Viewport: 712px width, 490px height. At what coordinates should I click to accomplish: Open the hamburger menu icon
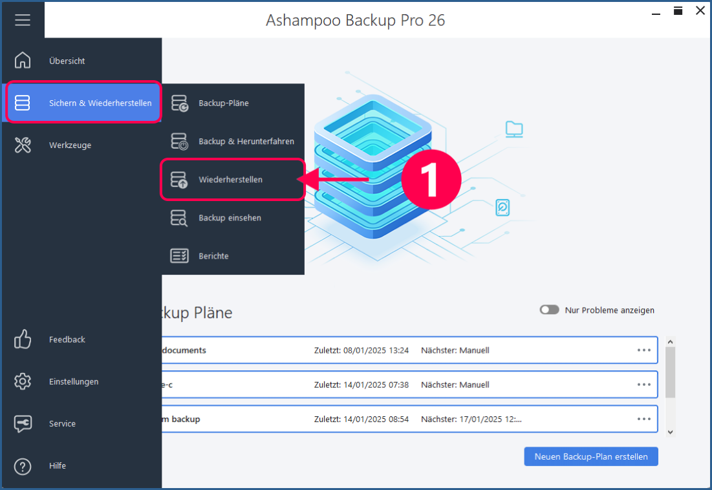click(x=22, y=20)
